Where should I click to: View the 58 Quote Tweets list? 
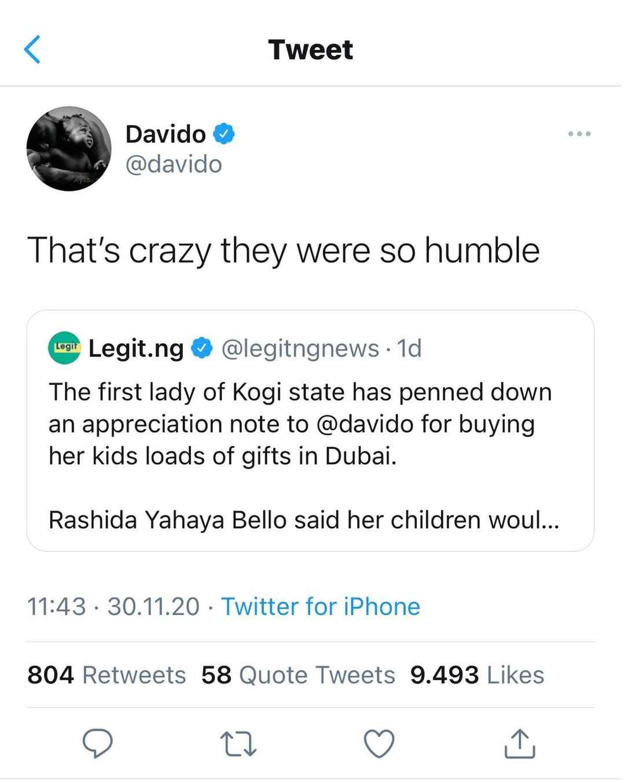298,675
